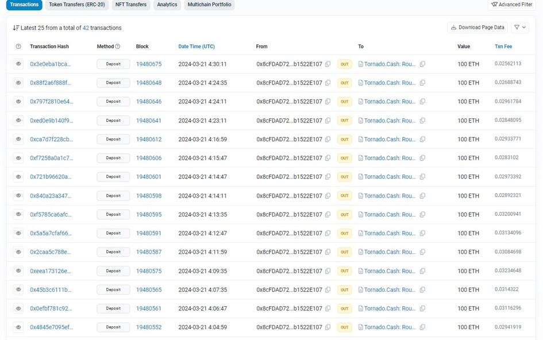
Task: Preview transaction 0xca7d7f228cb with eye icon
Action: (18, 139)
